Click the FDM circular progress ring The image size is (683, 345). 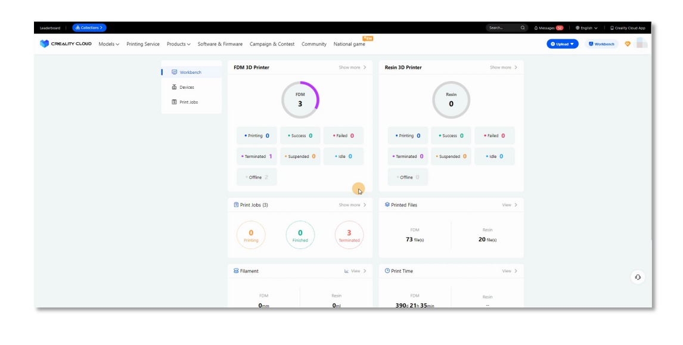tap(300, 100)
